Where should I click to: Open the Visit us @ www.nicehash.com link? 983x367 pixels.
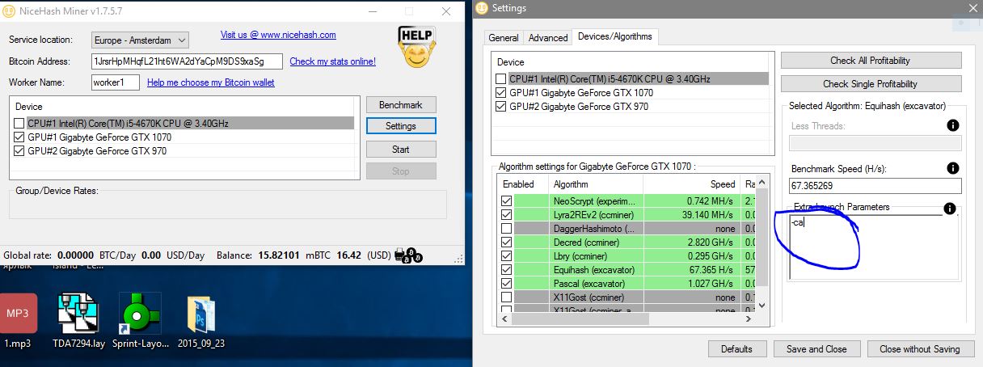tap(278, 35)
